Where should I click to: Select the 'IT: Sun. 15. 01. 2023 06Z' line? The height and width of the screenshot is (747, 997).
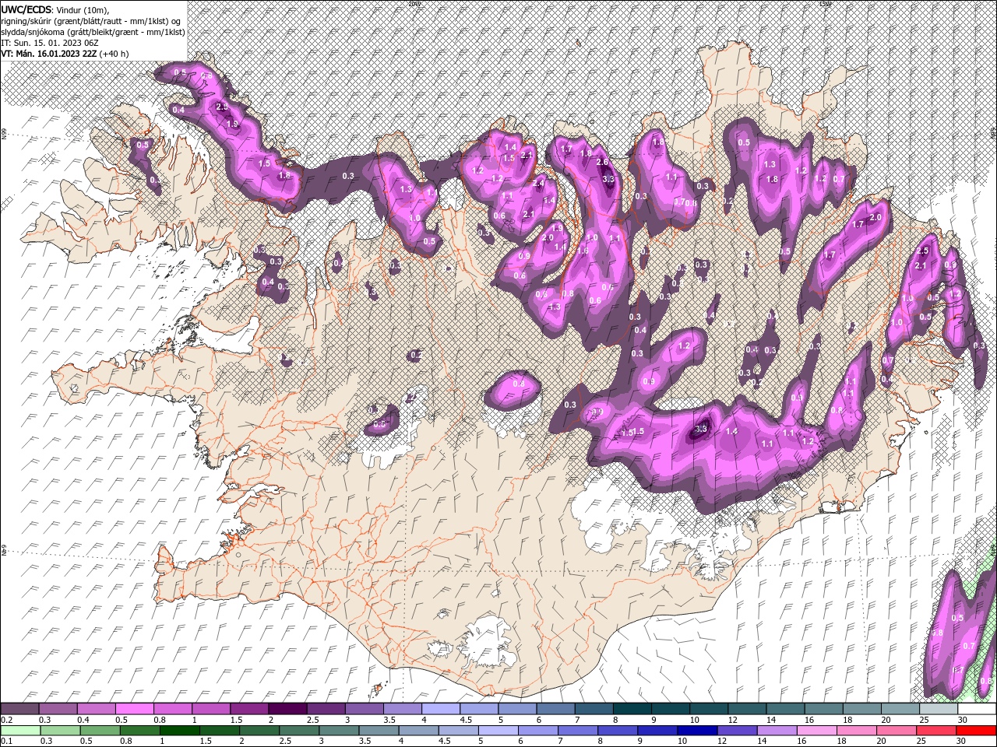coord(50,42)
